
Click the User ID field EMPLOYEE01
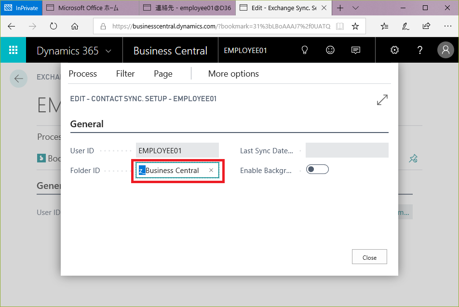pos(177,150)
